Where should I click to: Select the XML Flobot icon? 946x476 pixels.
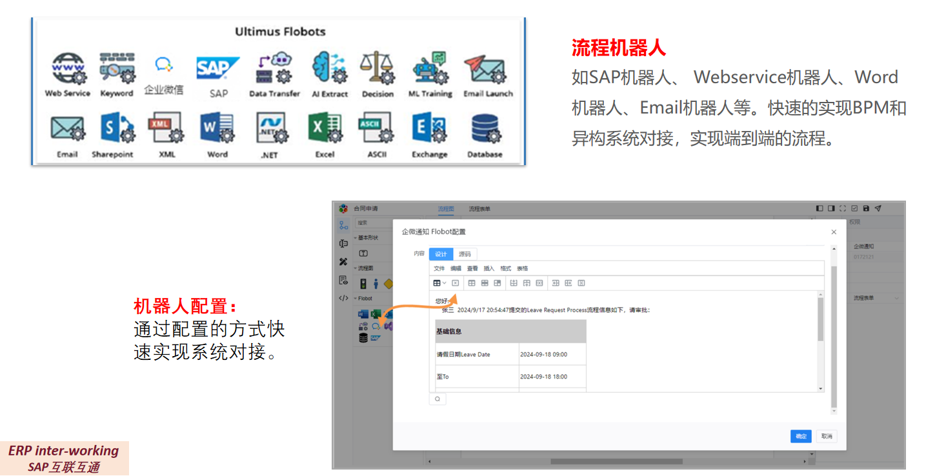point(165,128)
